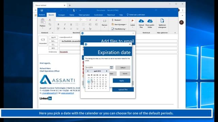Open the Namen address book button
Screen dimensions: 218x122
point(105,23)
